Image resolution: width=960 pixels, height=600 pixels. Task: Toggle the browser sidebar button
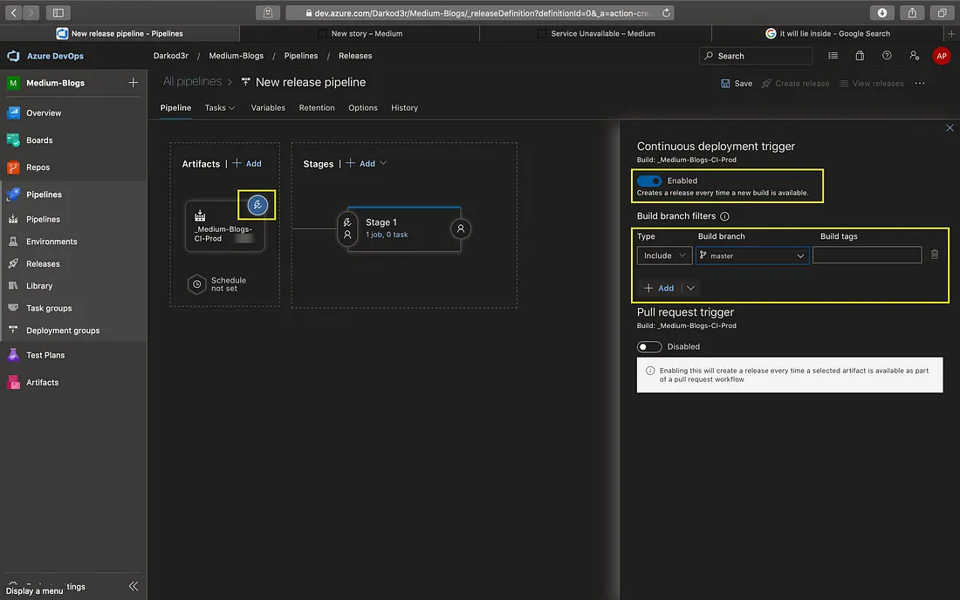[x=58, y=13]
